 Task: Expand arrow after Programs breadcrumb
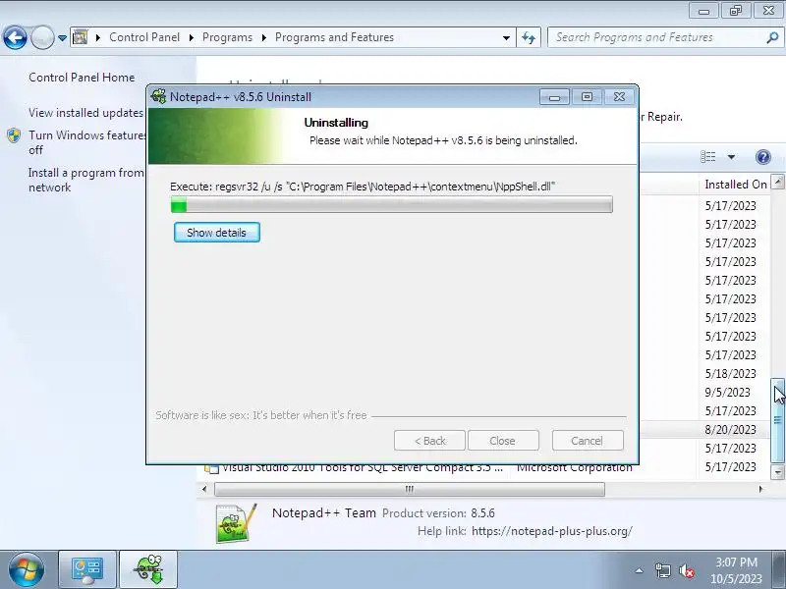click(x=263, y=38)
